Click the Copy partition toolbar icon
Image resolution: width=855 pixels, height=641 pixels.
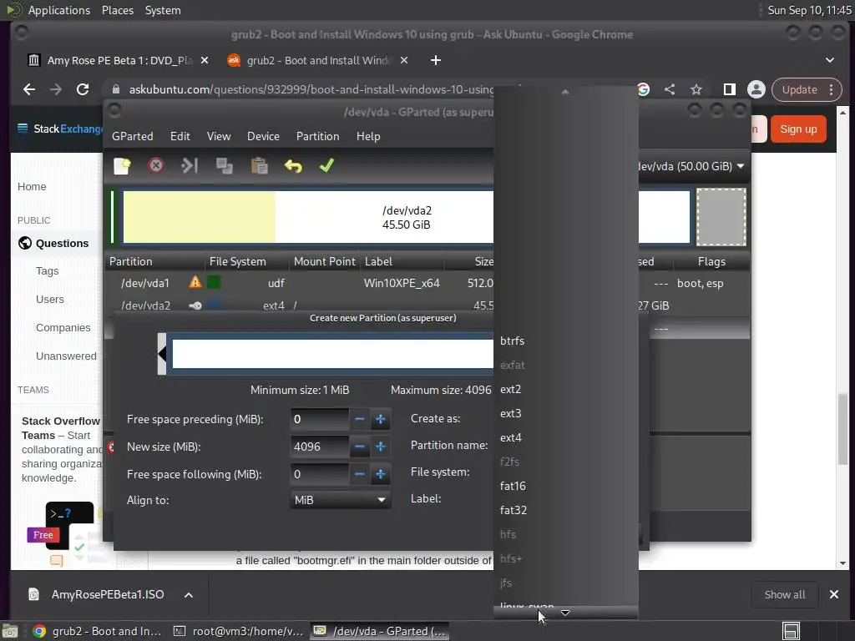click(224, 165)
